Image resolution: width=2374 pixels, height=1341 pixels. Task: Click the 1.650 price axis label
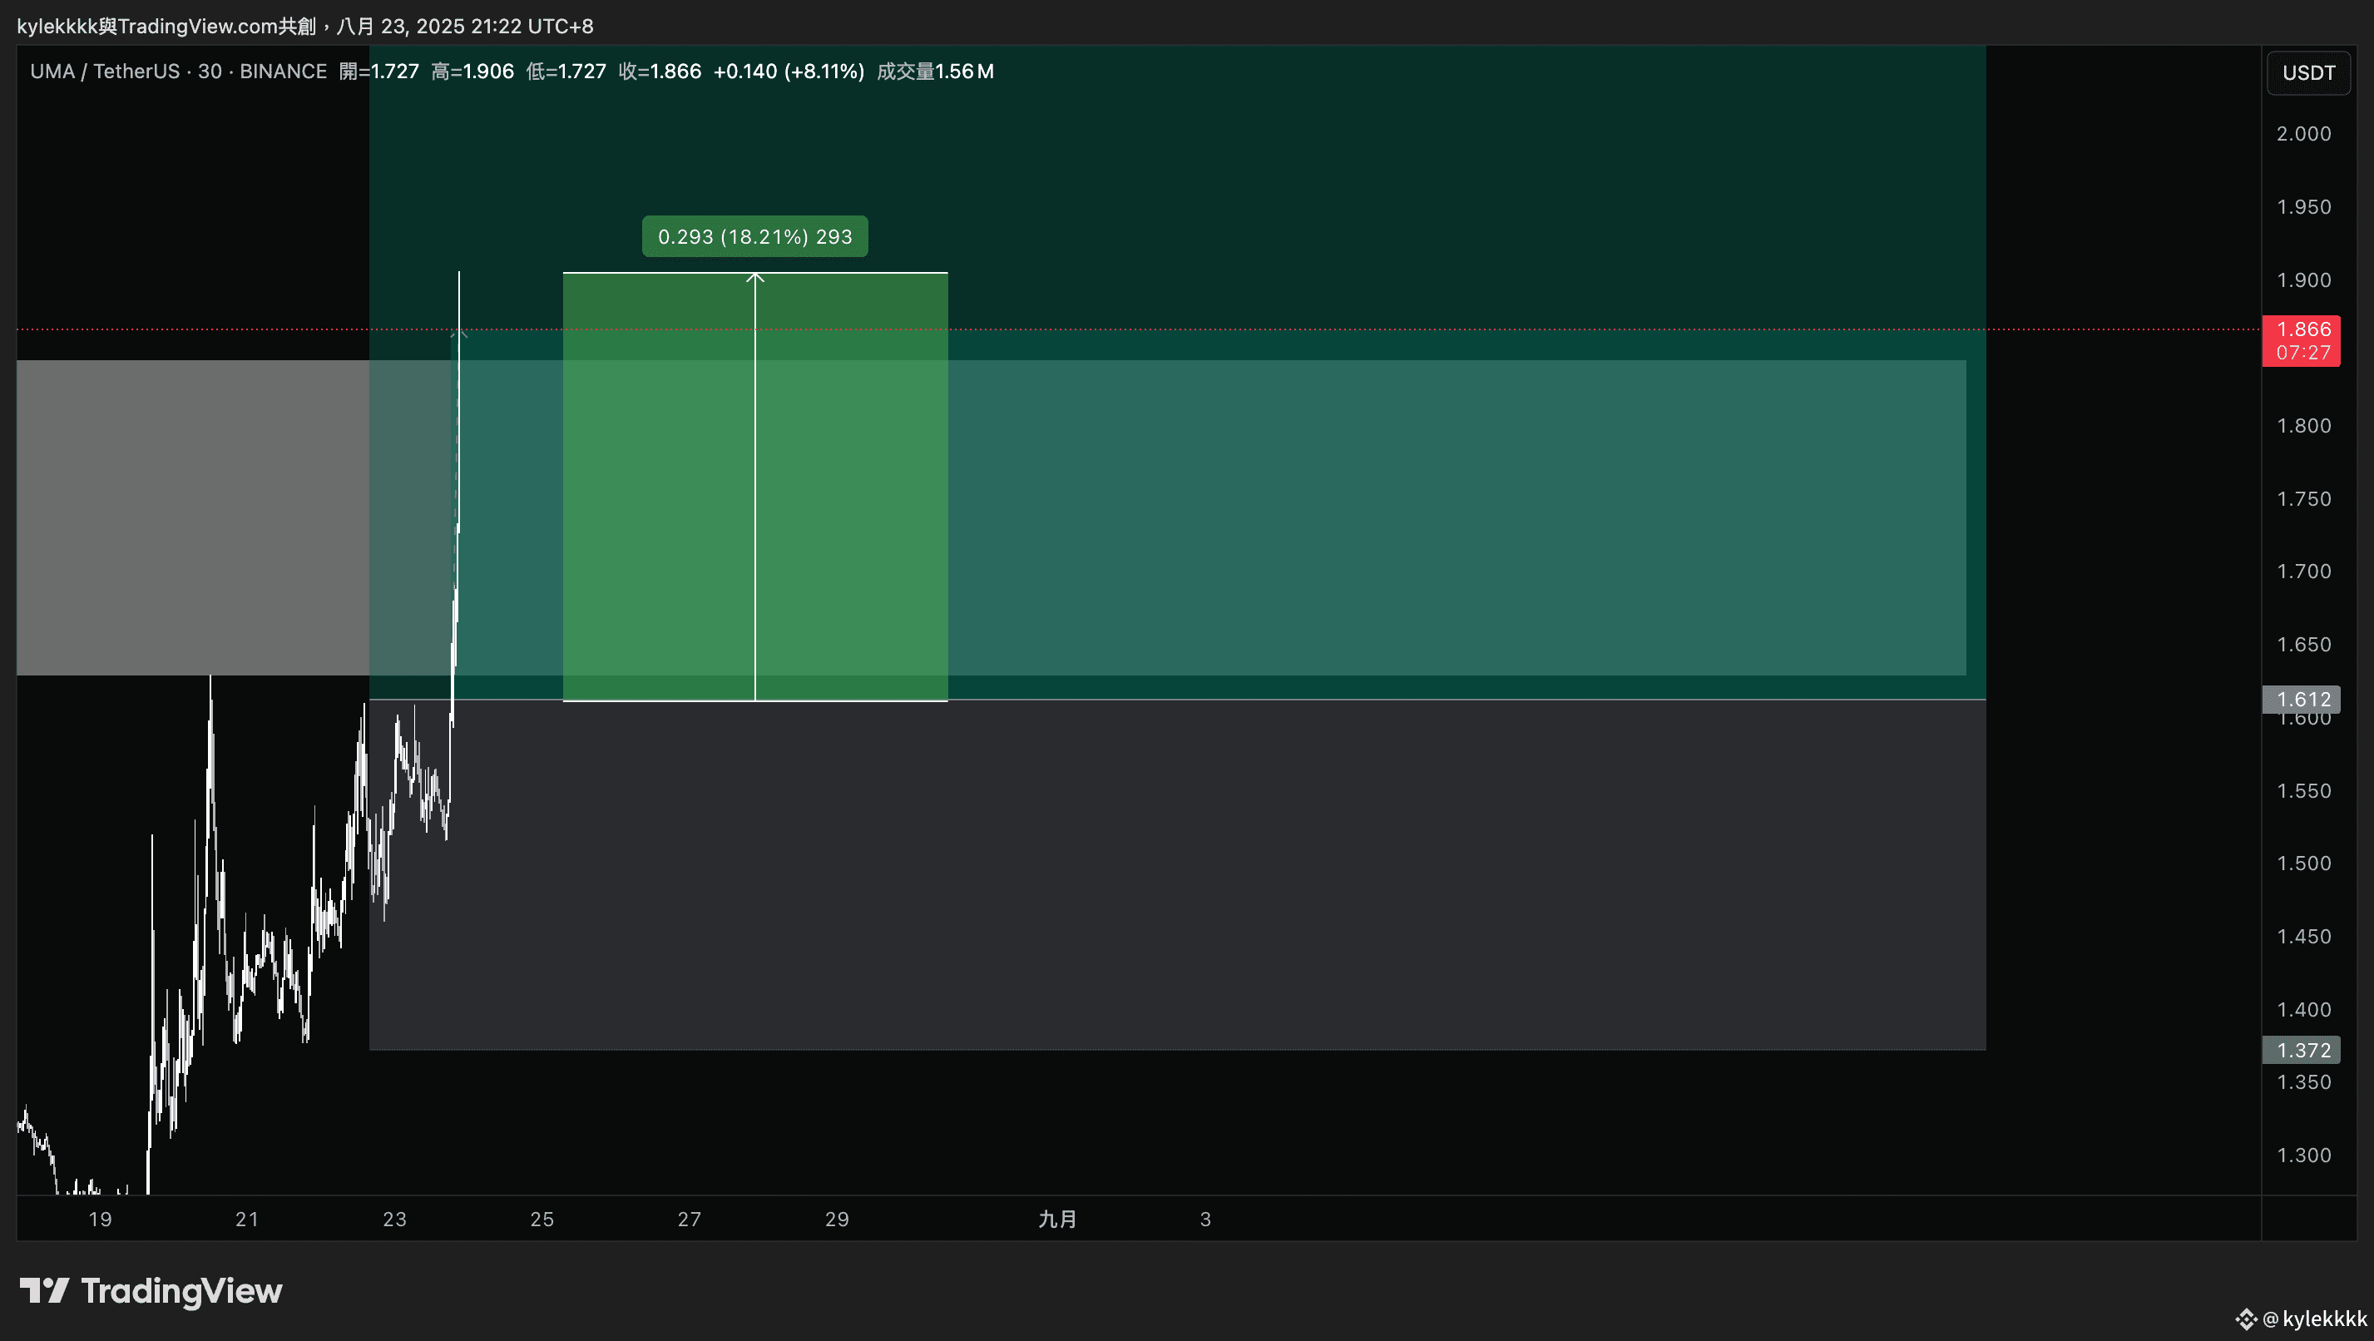2303,644
